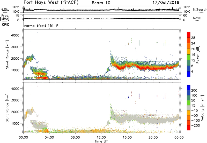Select the velocity panel's "Slant Range [km]" label
This screenshot has width=207, height=143.
click(x=7, y=108)
